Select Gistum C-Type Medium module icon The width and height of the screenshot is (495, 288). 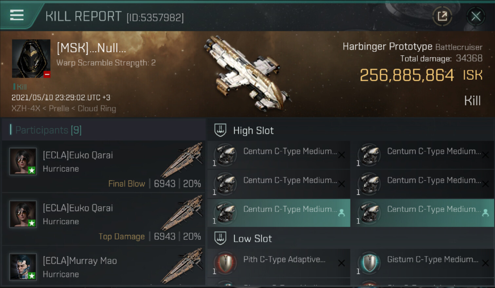[370, 263]
